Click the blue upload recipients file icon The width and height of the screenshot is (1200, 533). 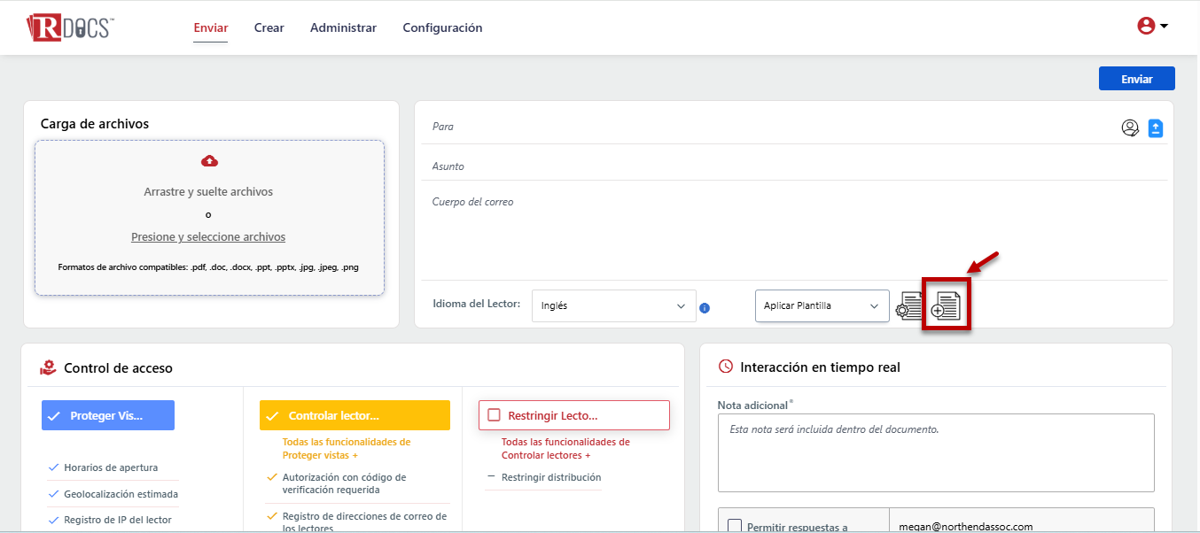1156,128
